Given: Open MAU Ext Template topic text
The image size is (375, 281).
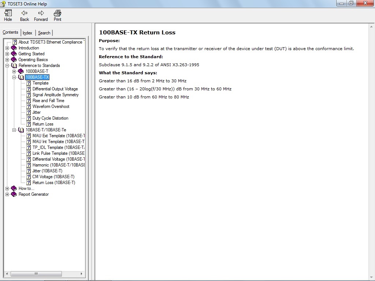Looking at the screenshot, I should point(59,136).
